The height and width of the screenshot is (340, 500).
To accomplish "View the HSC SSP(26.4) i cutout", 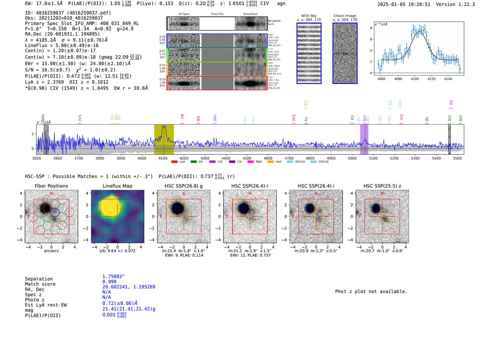I will point(316,217).
